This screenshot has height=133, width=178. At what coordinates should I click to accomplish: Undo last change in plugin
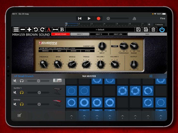[x=36, y=30]
